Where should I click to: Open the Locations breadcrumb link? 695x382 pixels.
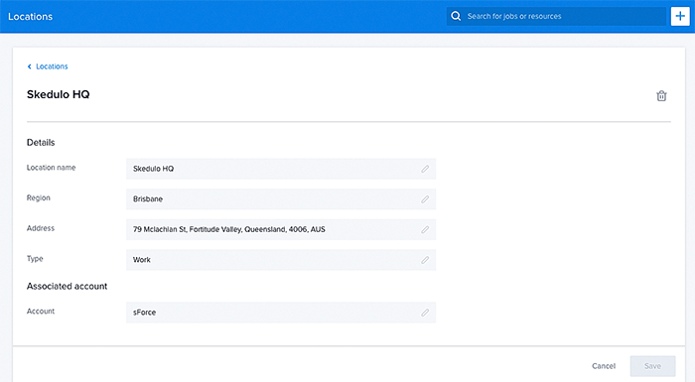point(52,66)
